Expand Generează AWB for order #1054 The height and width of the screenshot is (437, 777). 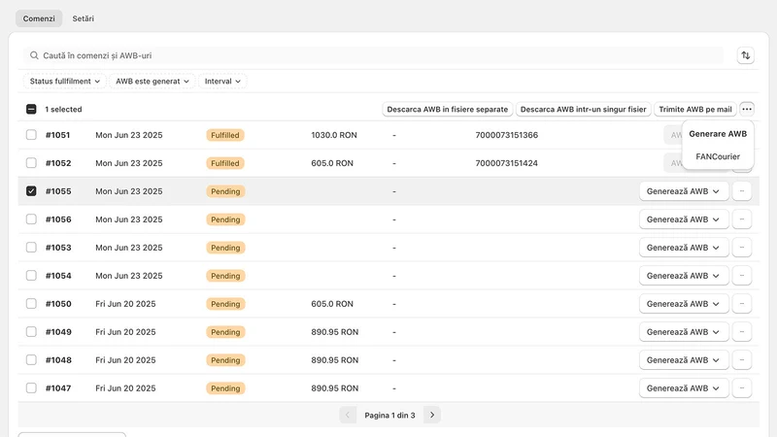pos(684,276)
